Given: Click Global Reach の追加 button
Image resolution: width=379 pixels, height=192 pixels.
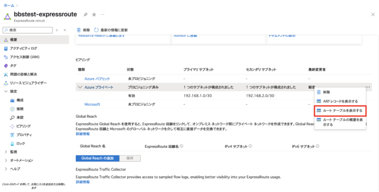Looking at the screenshot, I should (x=98, y=158).
